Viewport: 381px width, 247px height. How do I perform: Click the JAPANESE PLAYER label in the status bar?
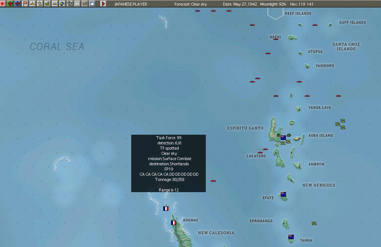click(130, 4)
